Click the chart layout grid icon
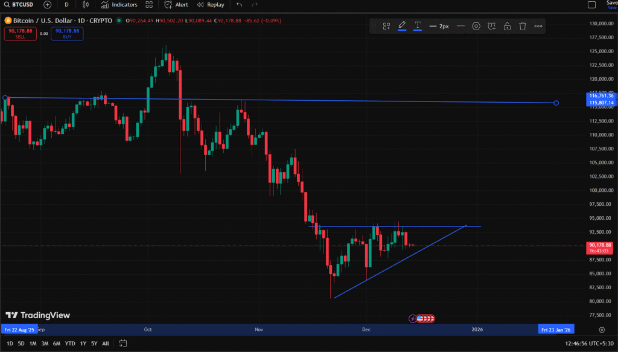Viewport: 618px width, 352px height. tap(148, 5)
